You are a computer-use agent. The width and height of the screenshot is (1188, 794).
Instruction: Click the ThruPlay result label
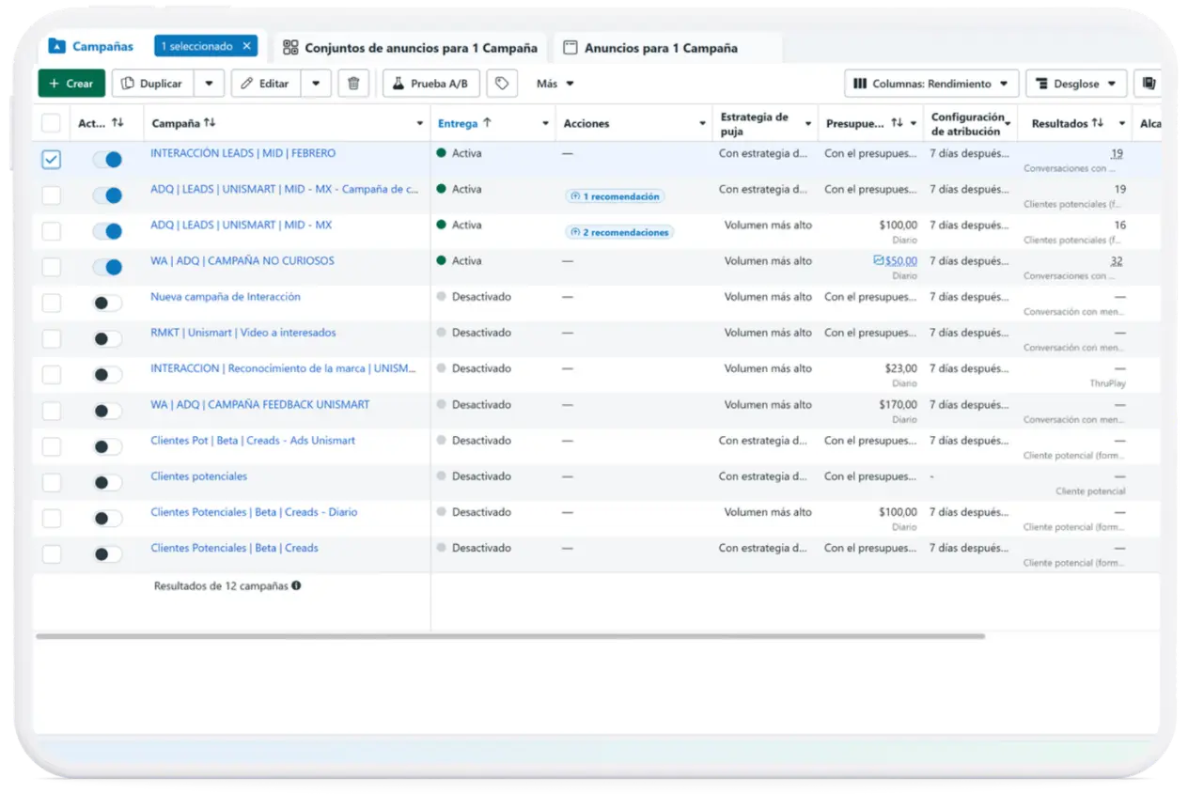1108,383
